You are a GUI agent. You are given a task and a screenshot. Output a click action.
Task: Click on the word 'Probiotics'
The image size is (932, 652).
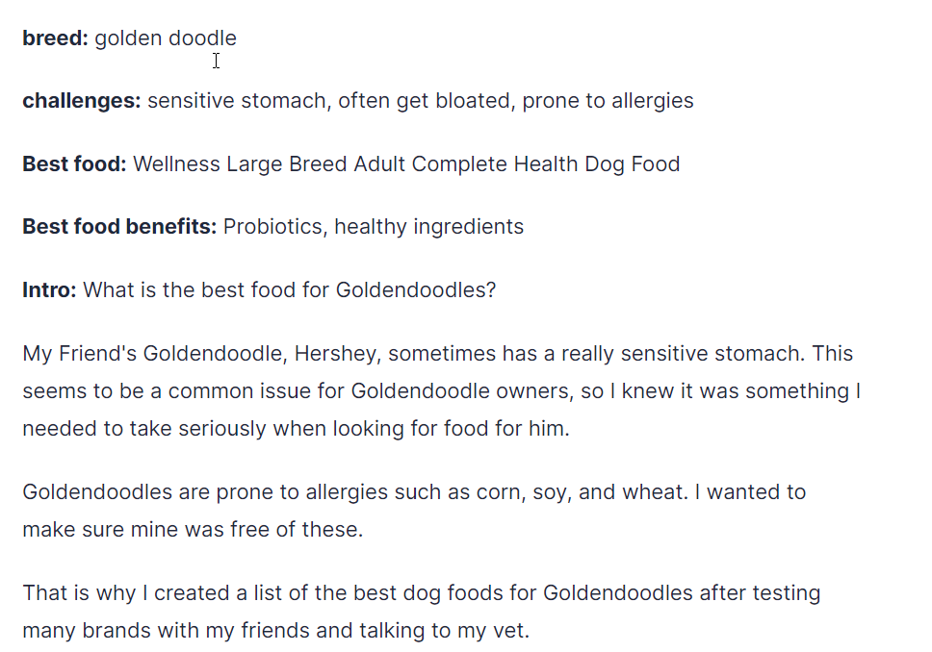(275, 227)
